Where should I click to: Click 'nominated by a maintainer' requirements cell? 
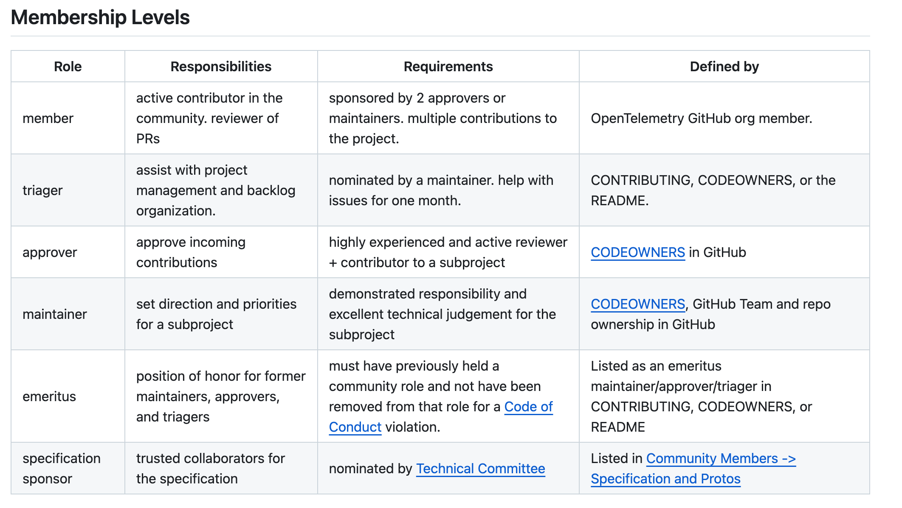coord(448,190)
